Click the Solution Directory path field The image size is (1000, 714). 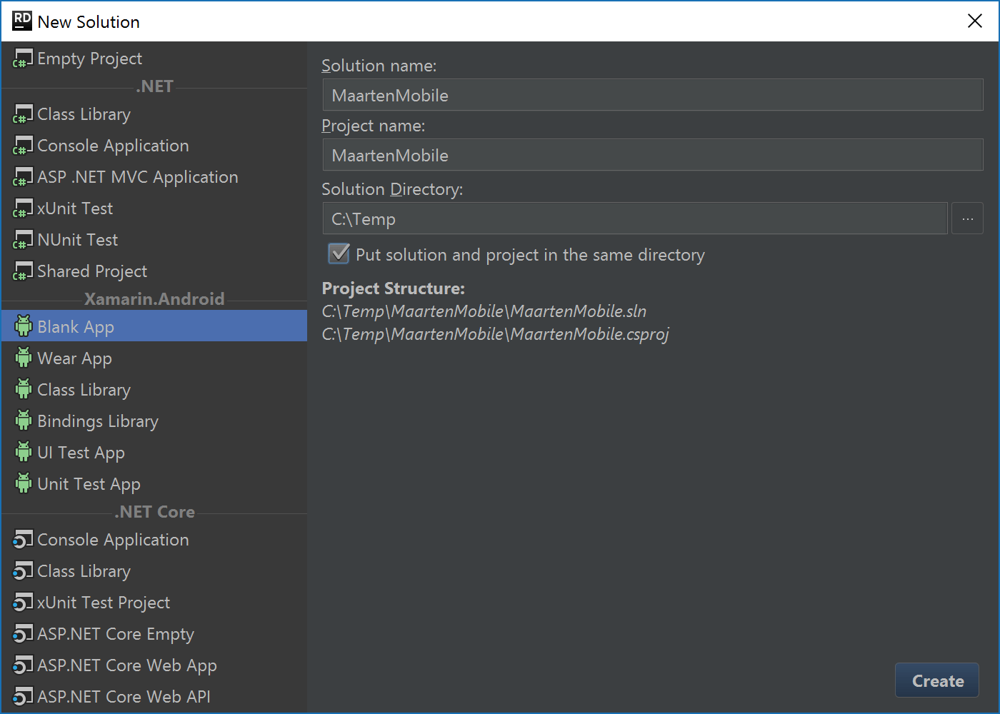[x=635, y=218]
